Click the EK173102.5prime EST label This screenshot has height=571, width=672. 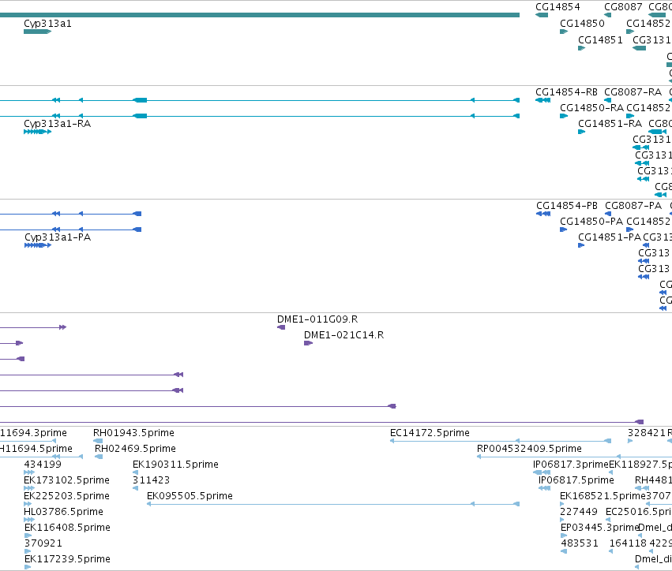click(x=66, y=480)
